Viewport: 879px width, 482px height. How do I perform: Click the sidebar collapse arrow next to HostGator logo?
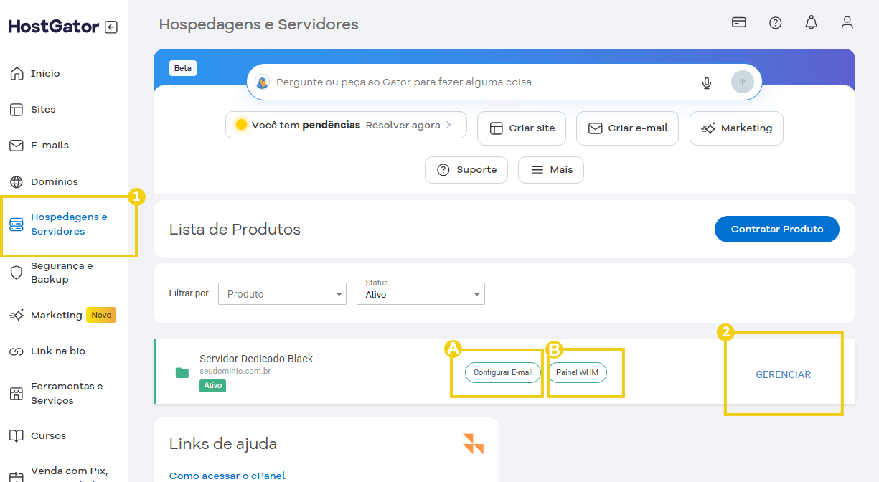[x=111, y=26]
